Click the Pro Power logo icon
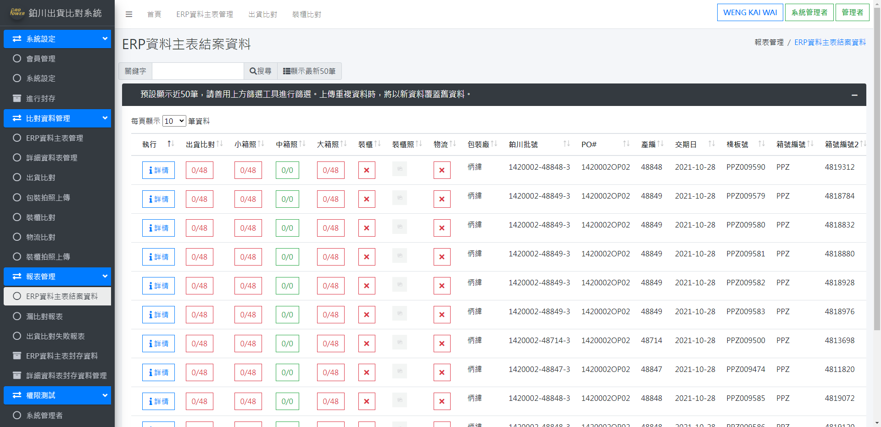Screen dimensions: 881x427 click(17, 12)
